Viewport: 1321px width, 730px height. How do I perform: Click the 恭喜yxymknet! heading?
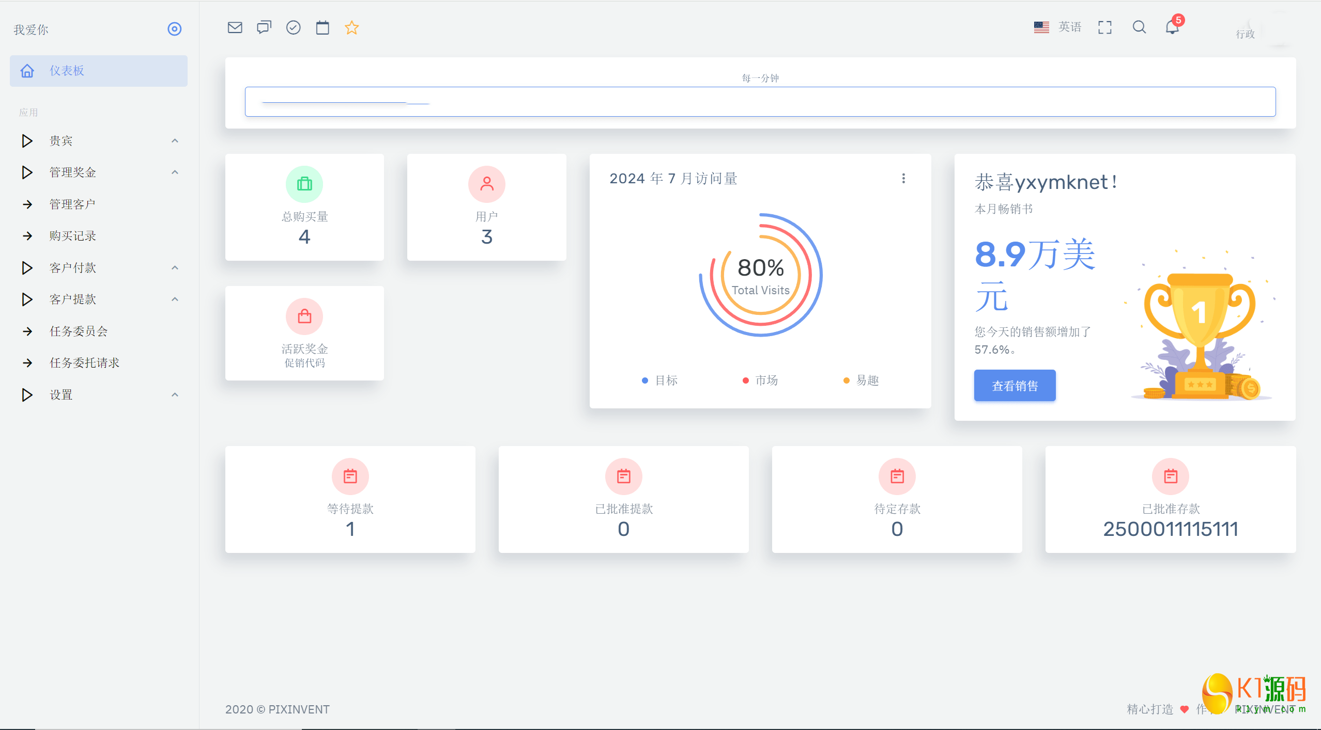click(1046, 182)
